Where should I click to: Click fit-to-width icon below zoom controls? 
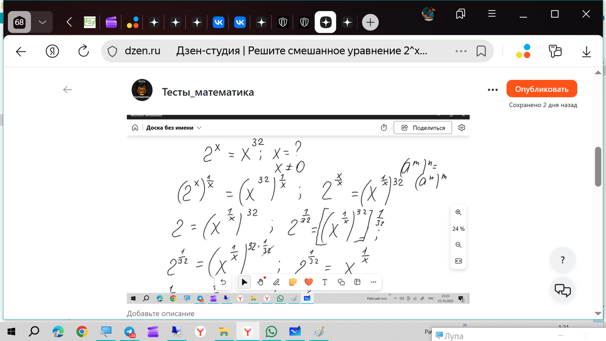(x=458, y=261)
